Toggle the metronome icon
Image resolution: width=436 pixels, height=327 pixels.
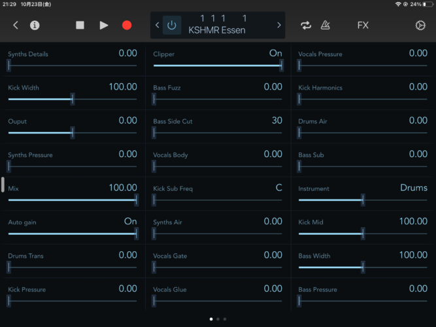(x=325, y=26)
